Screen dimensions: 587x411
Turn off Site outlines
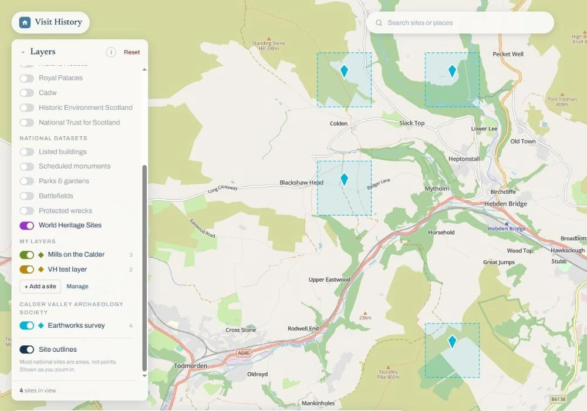point(26,349)
